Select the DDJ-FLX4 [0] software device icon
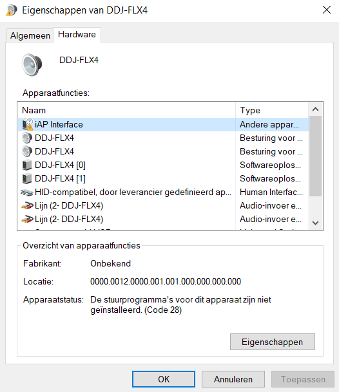 pos(27,165)
